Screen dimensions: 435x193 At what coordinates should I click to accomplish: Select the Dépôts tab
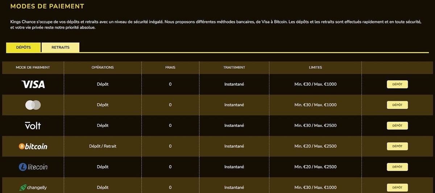24,47
